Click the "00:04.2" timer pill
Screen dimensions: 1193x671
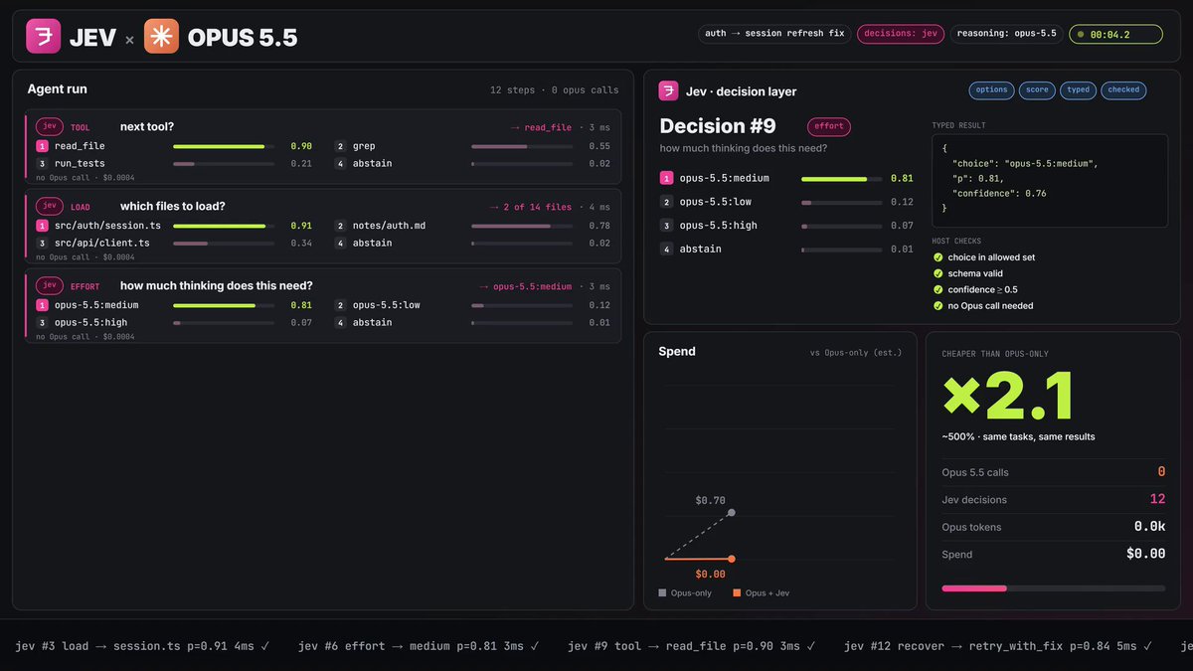click(1115, 34)
